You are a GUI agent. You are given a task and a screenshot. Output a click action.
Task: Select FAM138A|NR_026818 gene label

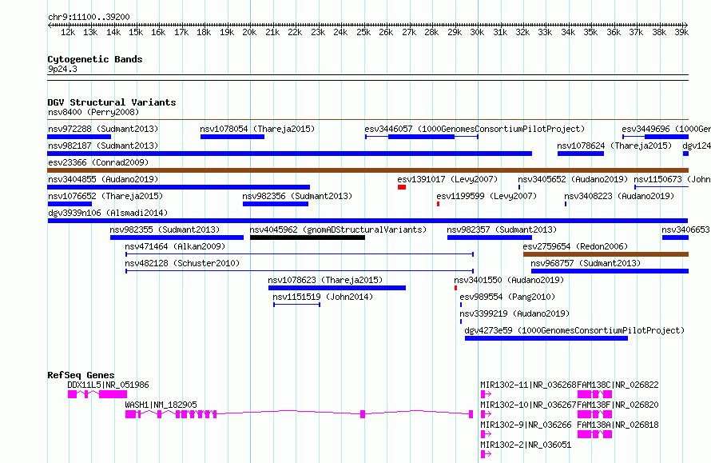(x=618, y=425)
